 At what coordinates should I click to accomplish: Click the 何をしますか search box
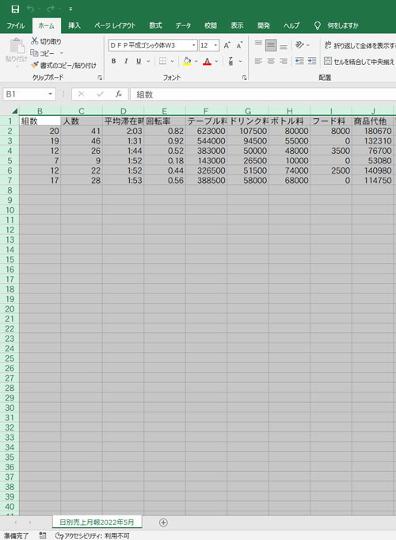pyautogui.click(x=342, y=25)
